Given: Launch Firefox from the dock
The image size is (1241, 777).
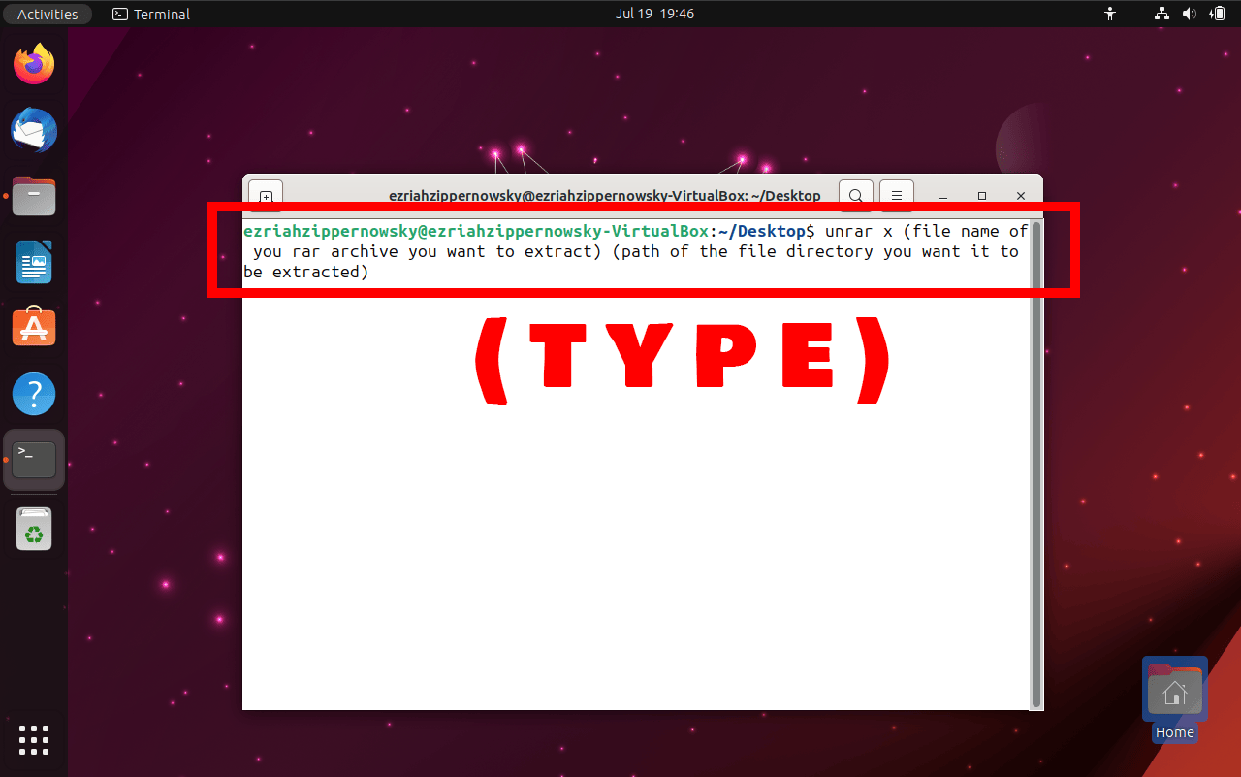Looking at the screenshot, I should pos(34,62).
